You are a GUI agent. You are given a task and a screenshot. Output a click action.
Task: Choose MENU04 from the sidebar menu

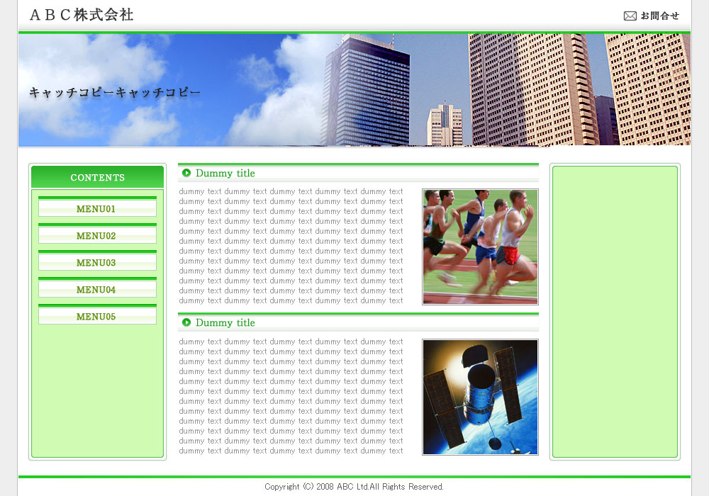pyautogui.click(x=96, y=289)
